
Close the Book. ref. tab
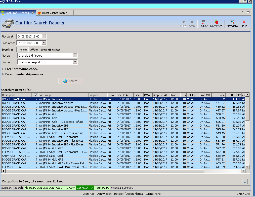[33, 13]
